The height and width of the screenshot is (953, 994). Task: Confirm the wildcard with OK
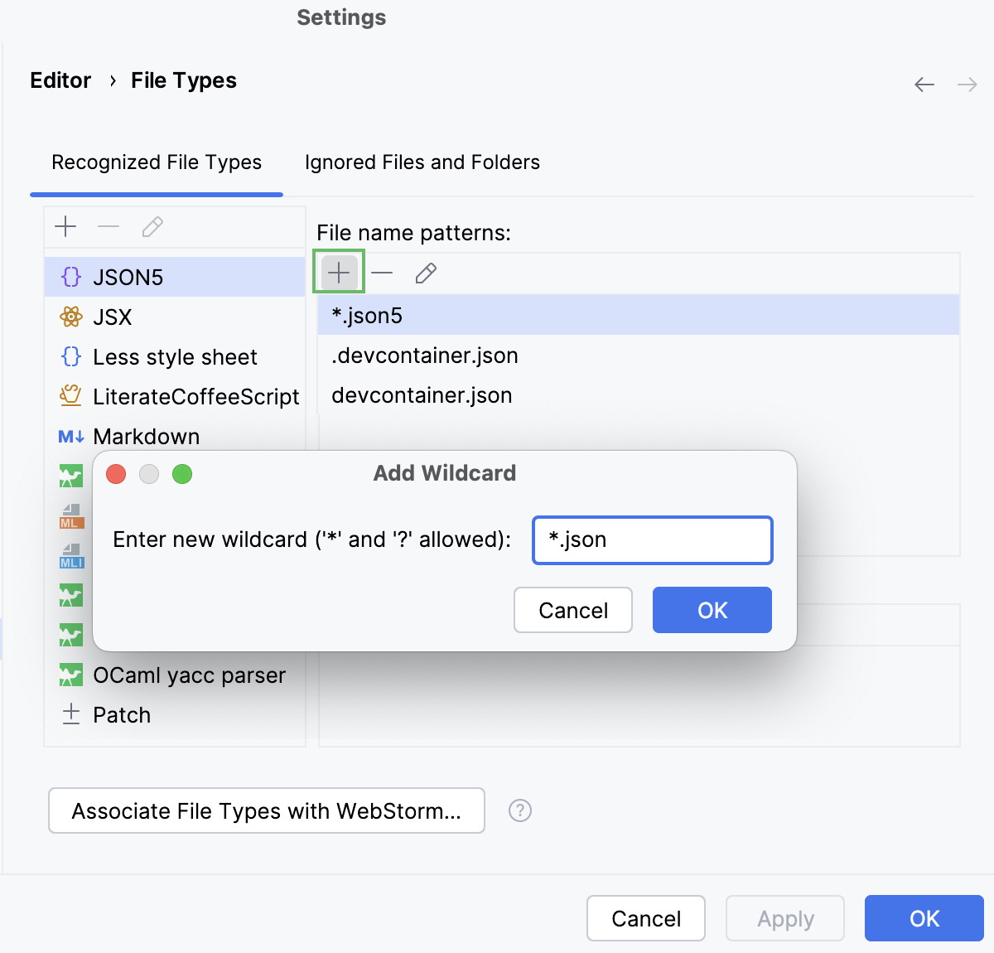712,610
